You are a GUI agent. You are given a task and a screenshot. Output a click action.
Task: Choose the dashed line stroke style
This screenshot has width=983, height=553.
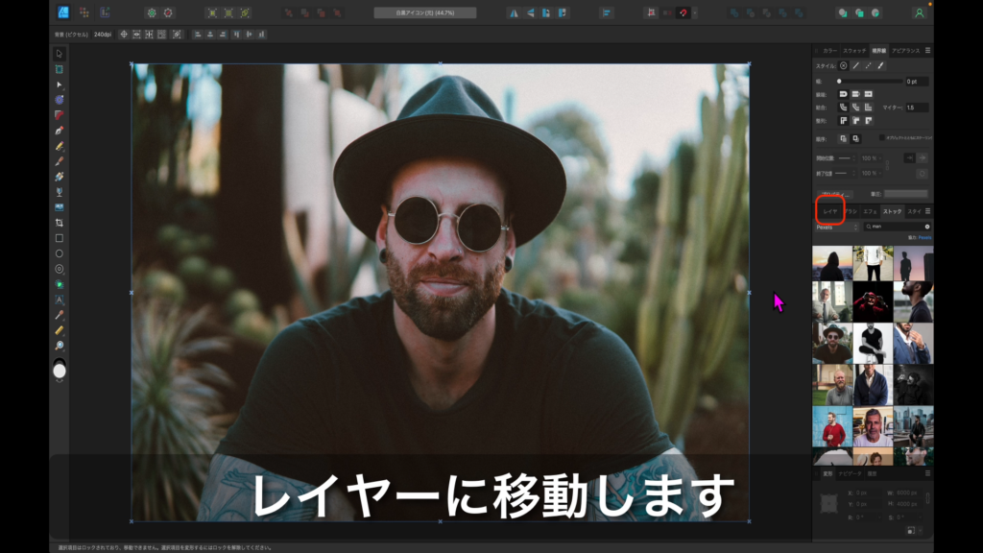(x=868, y=66)
